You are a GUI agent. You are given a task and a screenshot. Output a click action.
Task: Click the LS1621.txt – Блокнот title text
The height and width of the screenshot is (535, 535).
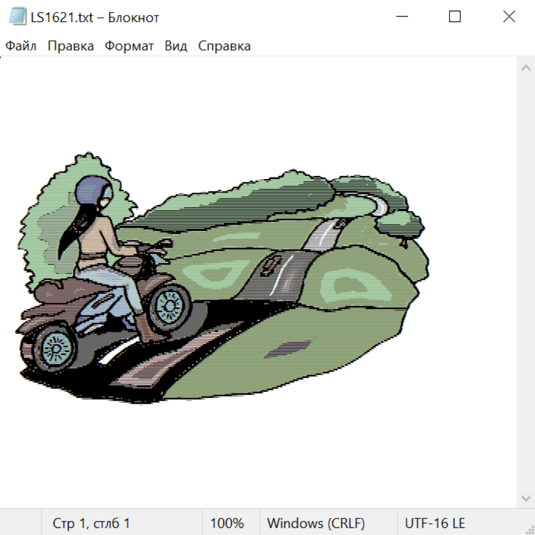click(95, 17)
